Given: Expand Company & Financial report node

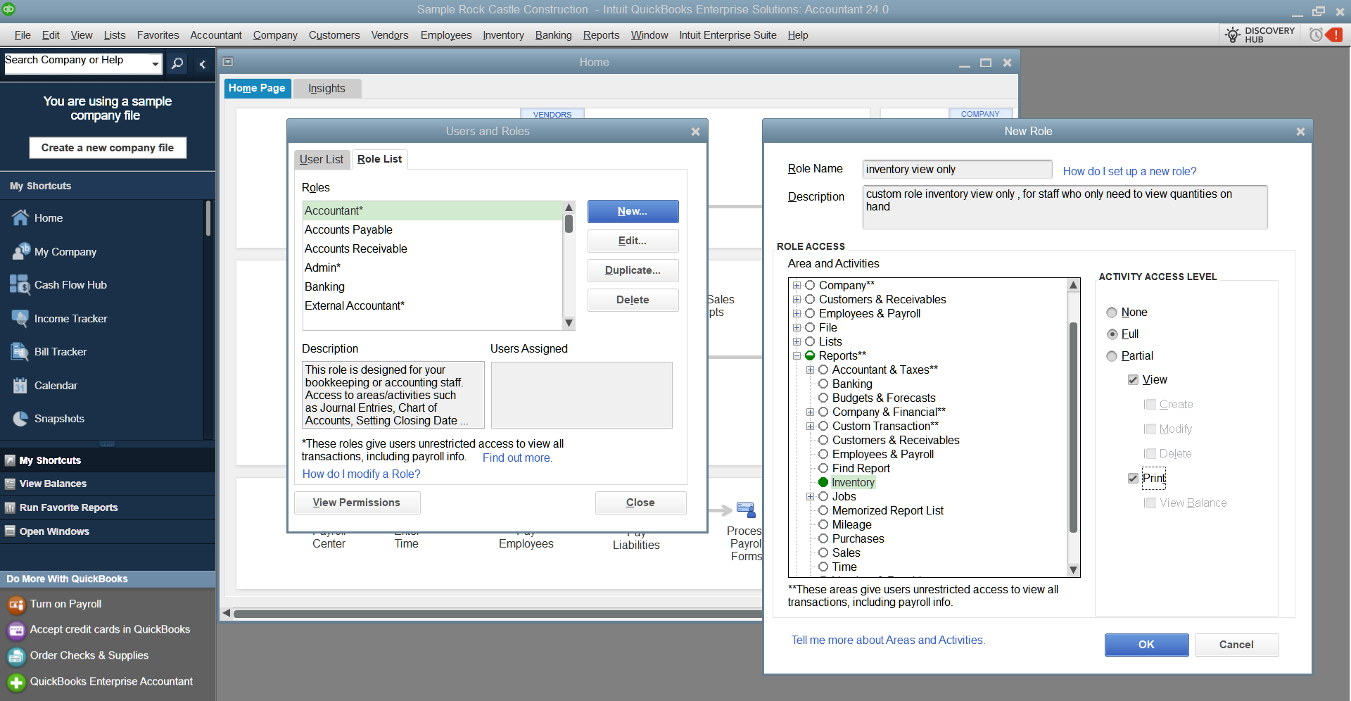Looking at the screenshot, I should tap(810, 412).
